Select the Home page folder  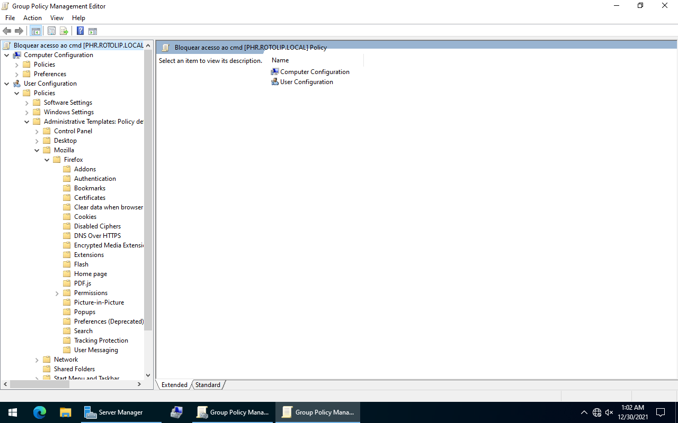click(x=90, y=274)
